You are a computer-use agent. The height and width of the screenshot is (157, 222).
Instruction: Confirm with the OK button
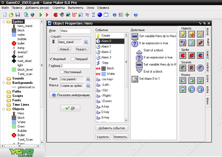click(70, 108)
